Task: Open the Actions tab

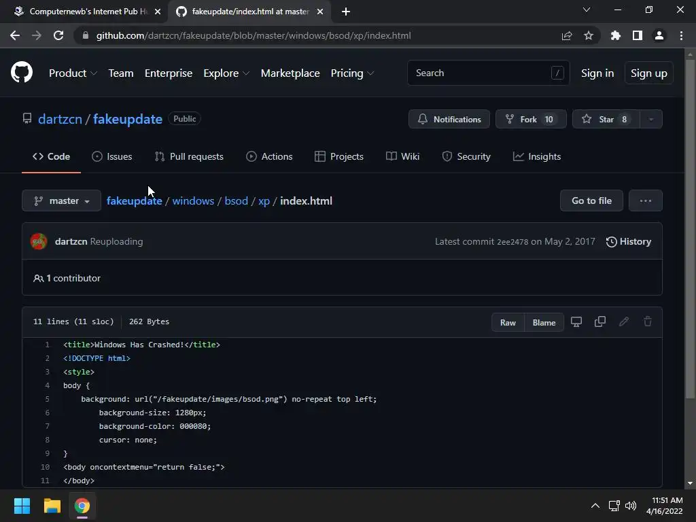Action: pos(269,156)
